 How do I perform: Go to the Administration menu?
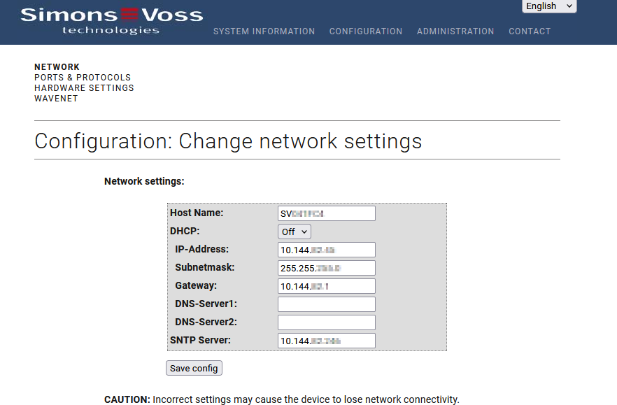click(x=455, y=31)
